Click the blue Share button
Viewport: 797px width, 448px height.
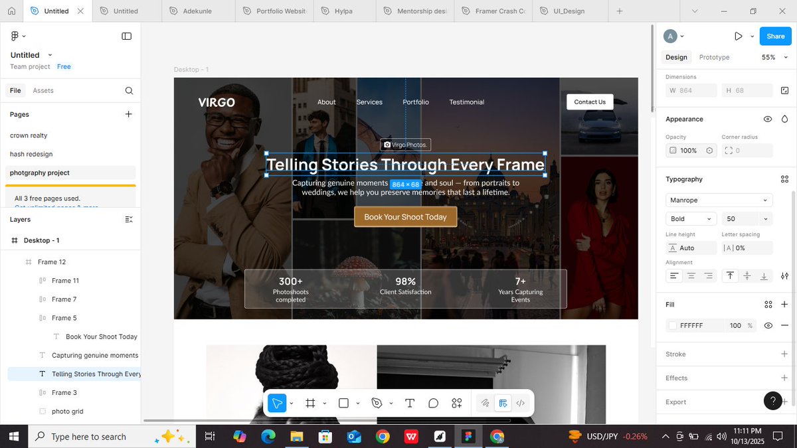coord(775,37)
